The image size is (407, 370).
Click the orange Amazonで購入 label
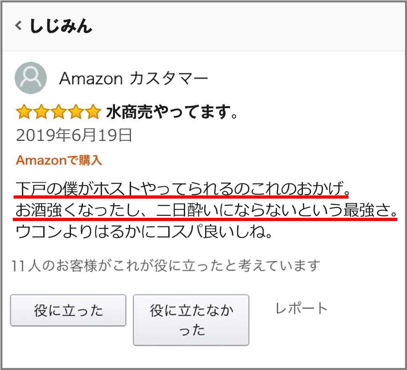coord(59,161)
